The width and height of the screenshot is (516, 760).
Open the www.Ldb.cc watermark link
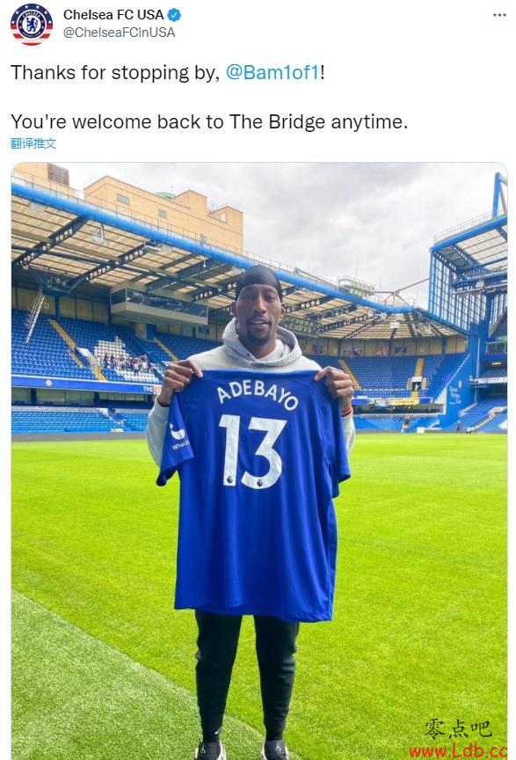click(x=458, y=750)
